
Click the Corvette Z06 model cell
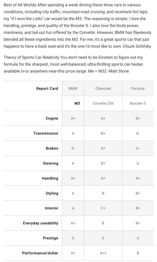point(103,103)
